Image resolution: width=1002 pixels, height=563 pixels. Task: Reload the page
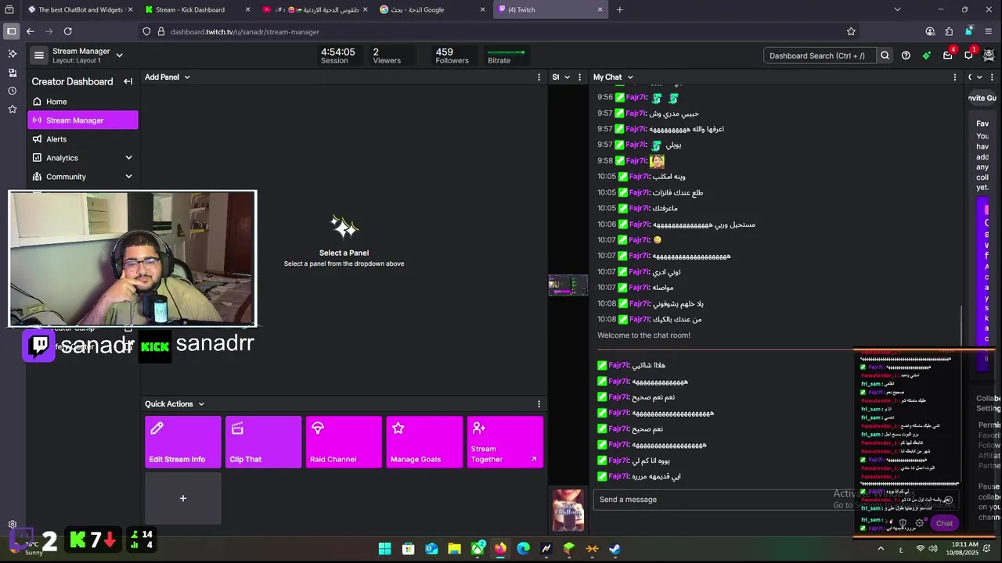pos(68,31)
